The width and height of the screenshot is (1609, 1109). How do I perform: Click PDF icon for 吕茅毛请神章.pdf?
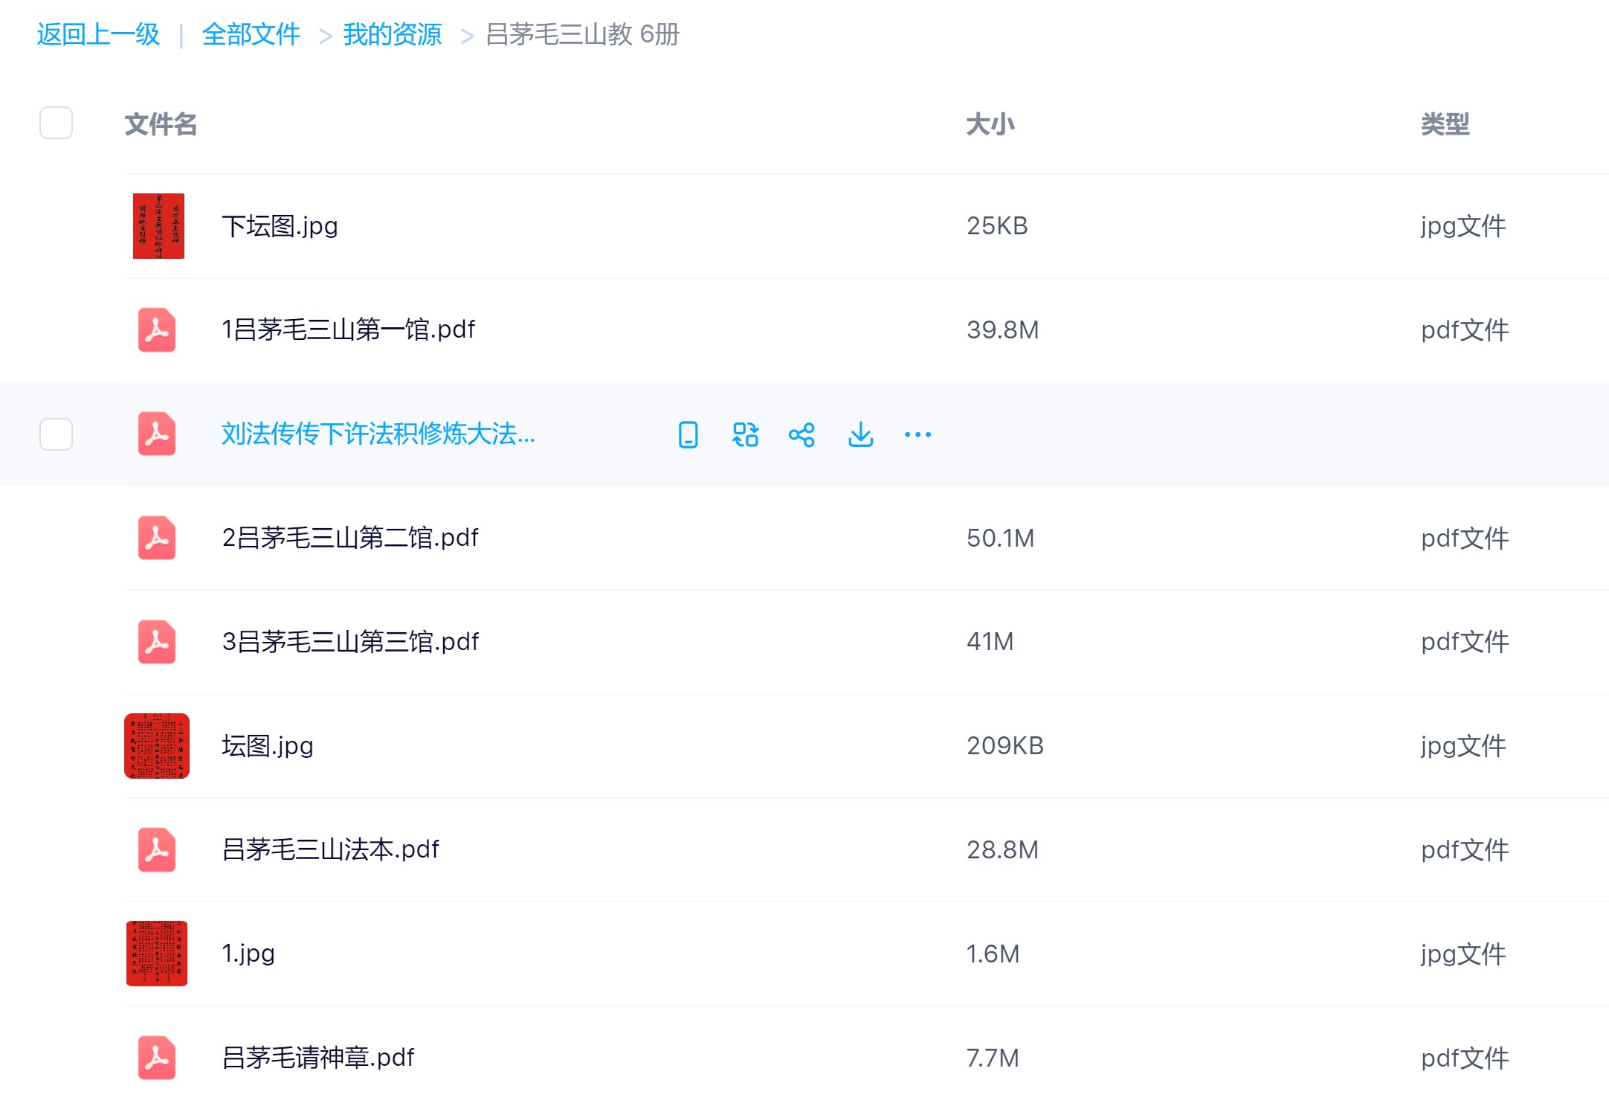[x=157, y=1058]
